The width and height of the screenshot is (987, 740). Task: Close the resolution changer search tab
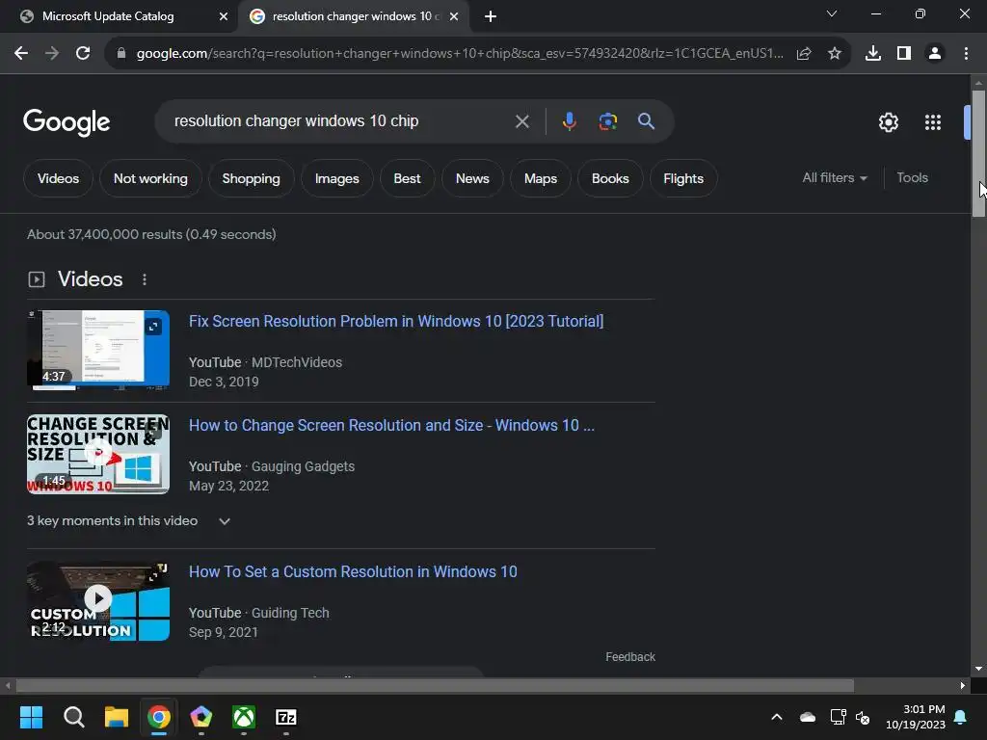[x=454, y=16]
